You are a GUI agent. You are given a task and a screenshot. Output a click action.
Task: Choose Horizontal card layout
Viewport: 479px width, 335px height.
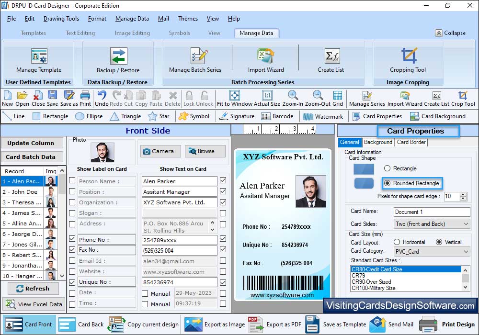[x=397, y=242]
